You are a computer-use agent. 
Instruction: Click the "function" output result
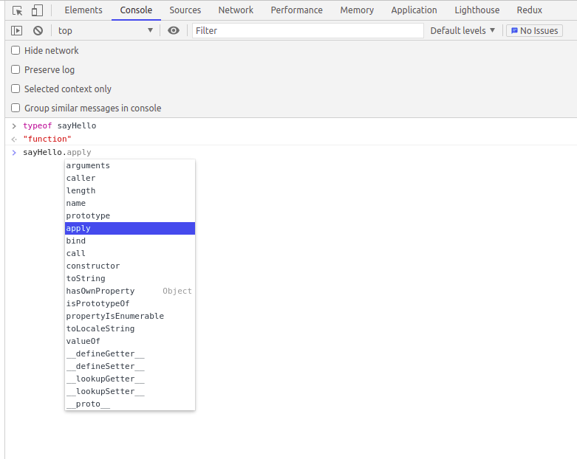pos(47,139)
